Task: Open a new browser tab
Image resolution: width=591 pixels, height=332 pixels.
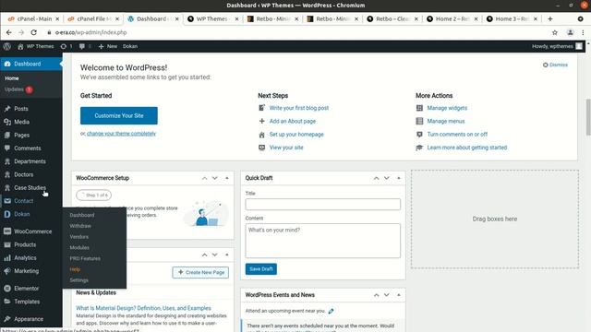Action: click(x=550, y=18)
